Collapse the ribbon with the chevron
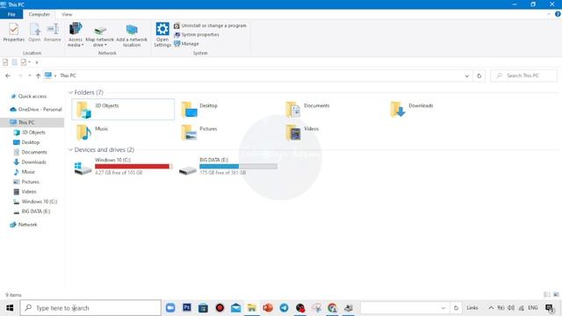The width and height of the screenshot is (562, 316). click(x=548, y=14)
